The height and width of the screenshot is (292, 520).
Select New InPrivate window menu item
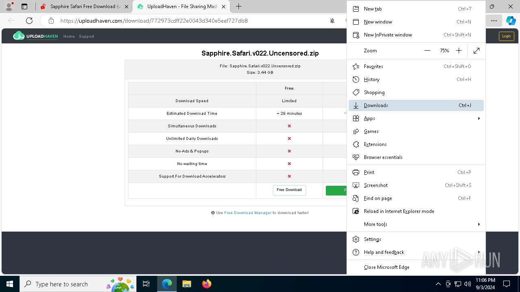[x=416, y=35]
